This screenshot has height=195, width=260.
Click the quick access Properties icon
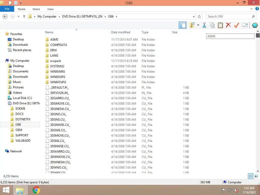10,3
